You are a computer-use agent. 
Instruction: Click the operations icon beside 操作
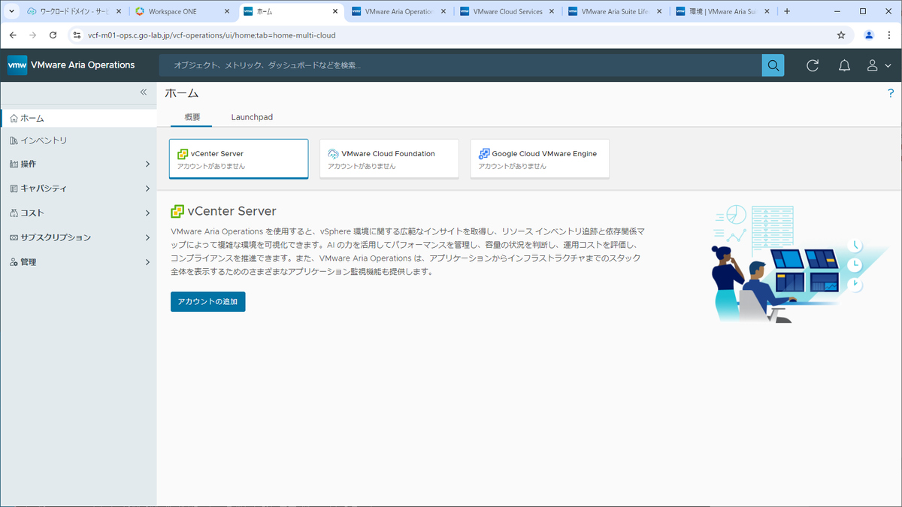pos(14,164)
